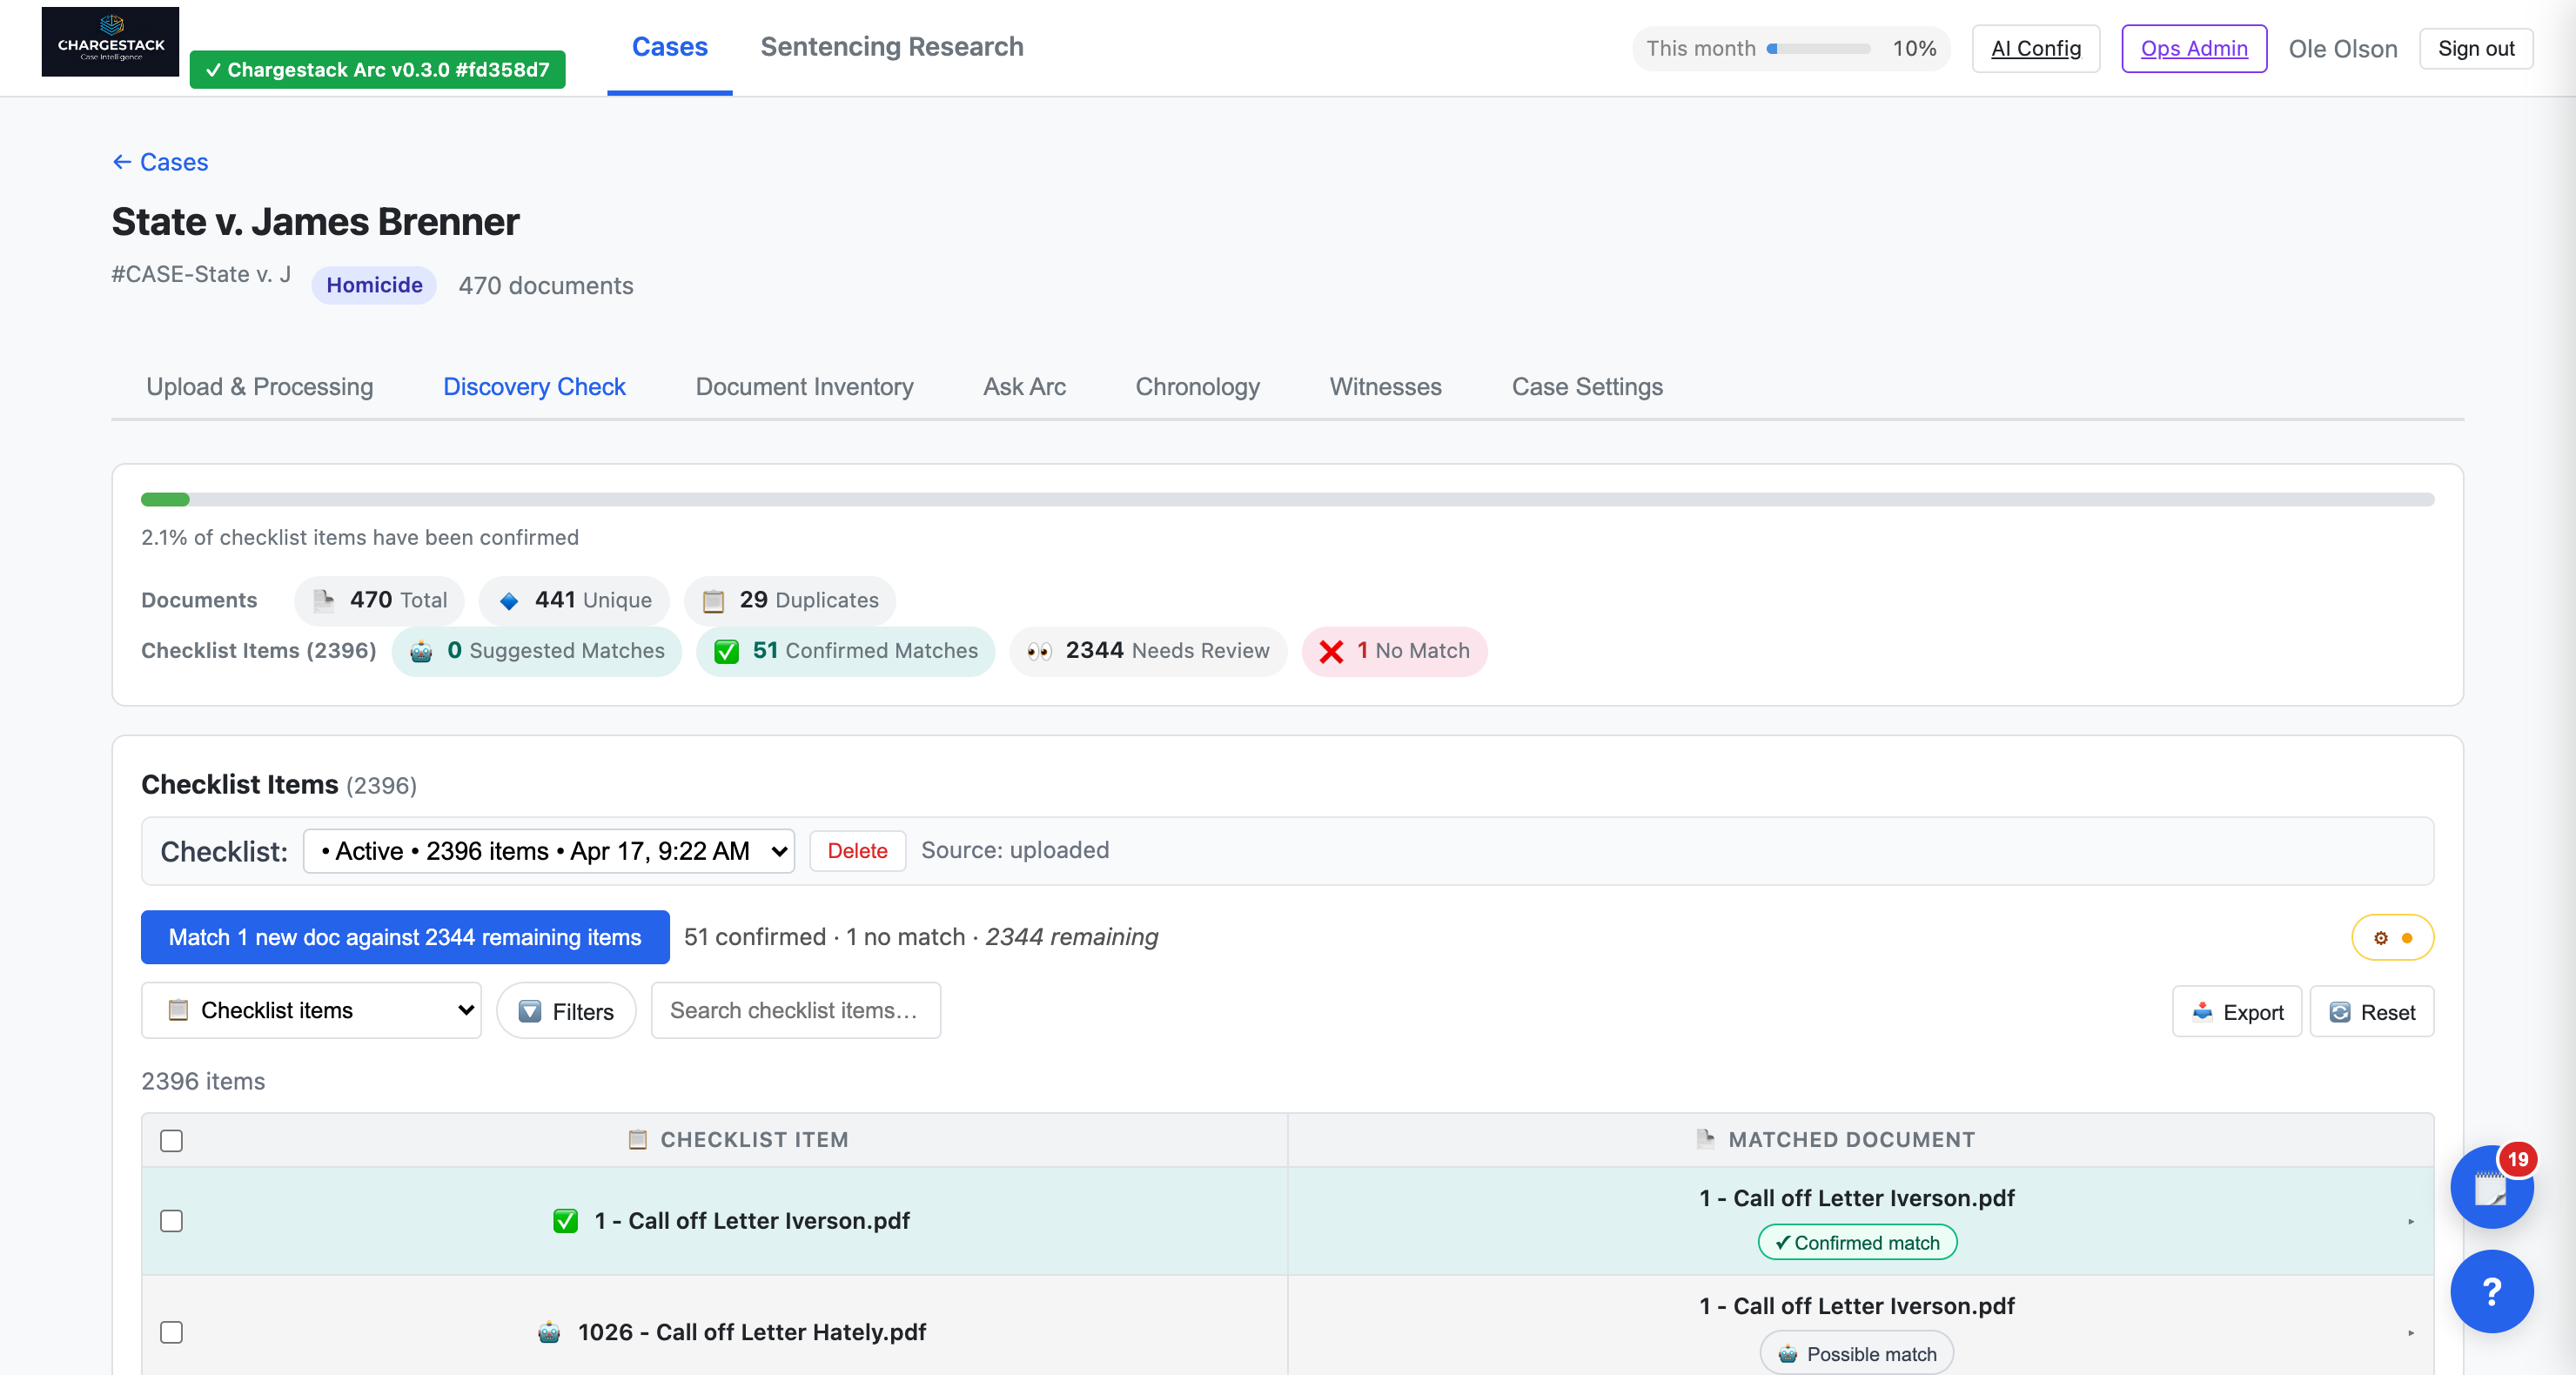
Task: Click Match 1 new doc against remaining items
Action: (x=405, y=937)
